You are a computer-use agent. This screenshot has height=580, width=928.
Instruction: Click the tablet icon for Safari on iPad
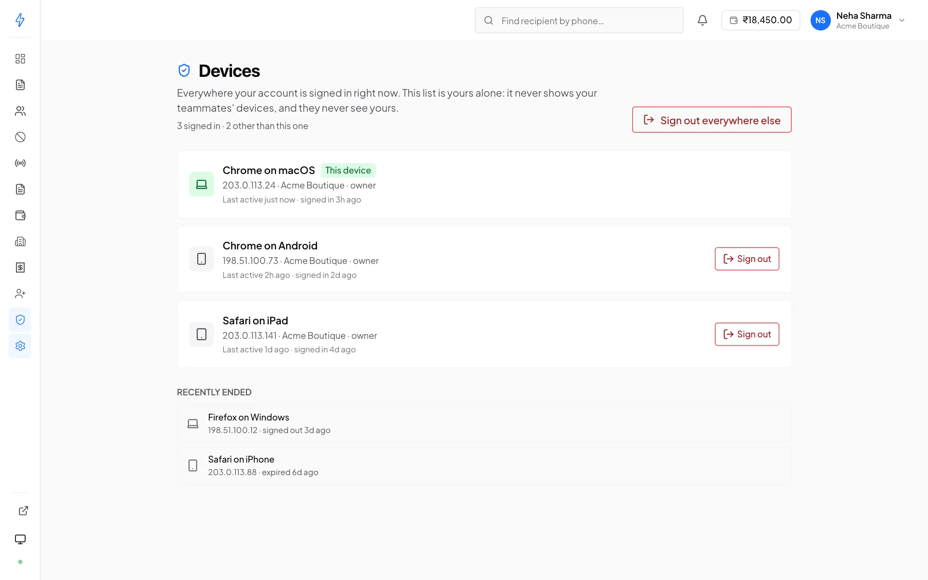click(x=202, y=334)
